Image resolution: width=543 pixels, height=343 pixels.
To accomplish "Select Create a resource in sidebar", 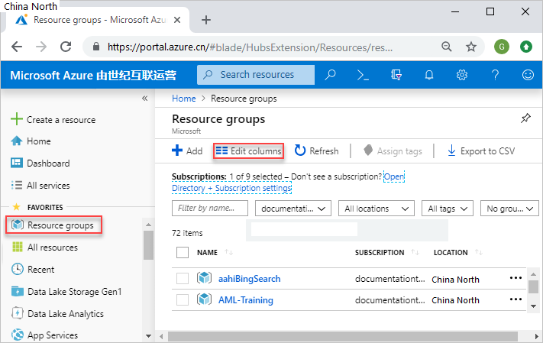I will (53, 119).
